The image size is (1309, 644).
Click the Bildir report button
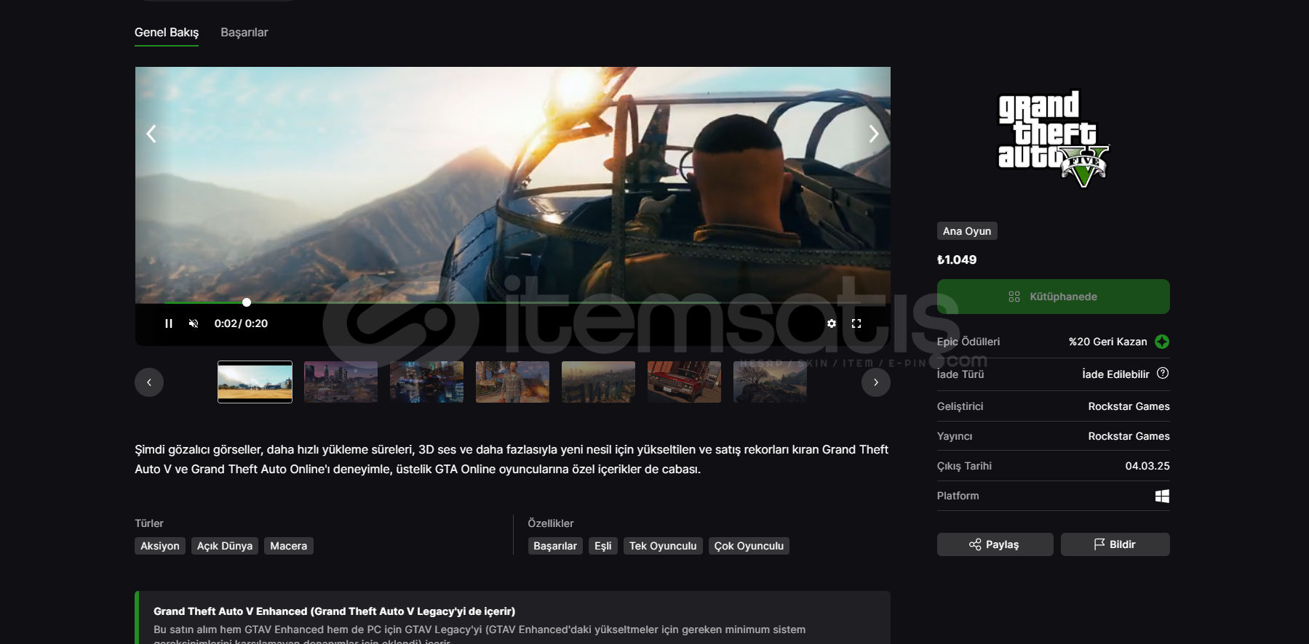coord(1115,544)
